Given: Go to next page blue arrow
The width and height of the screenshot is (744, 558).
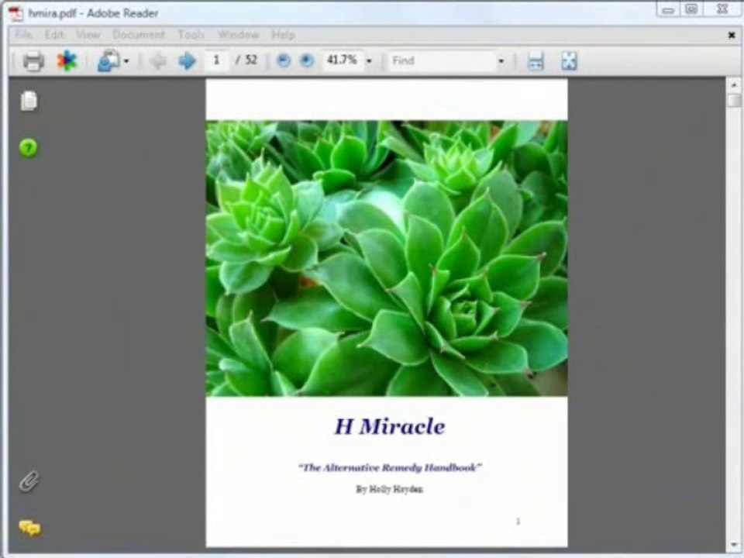Looking at the screenshot, I should pos(187,60).
